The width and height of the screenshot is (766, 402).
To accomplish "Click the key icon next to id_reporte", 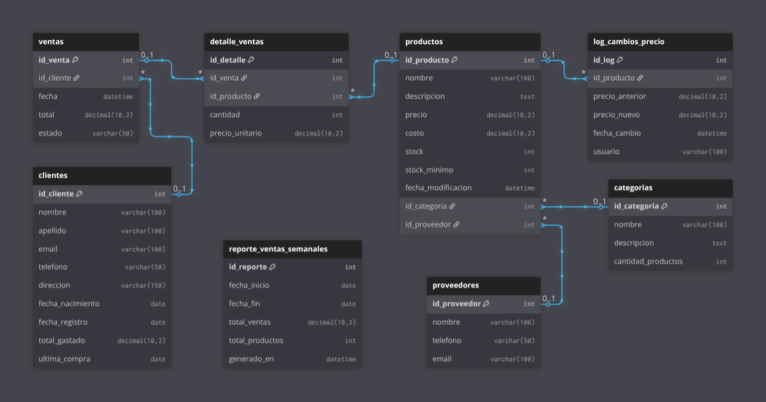I will point(272,267).
